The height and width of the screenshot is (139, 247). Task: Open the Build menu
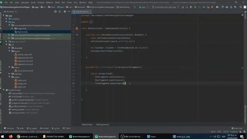58,2
